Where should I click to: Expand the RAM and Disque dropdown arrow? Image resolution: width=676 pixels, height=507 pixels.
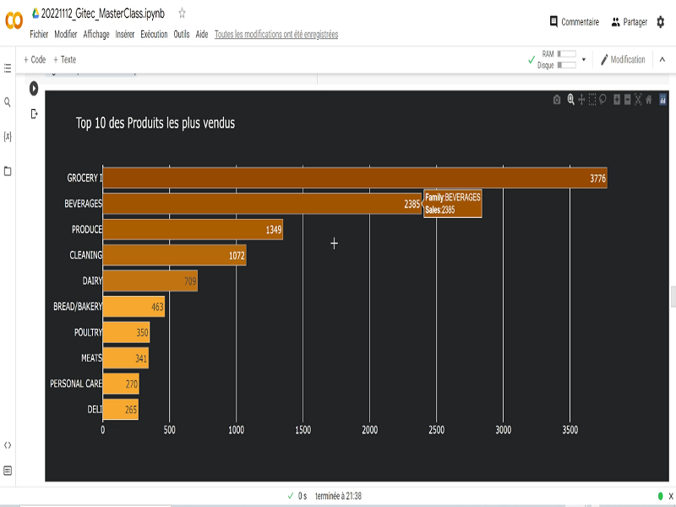tap(584, 60)
